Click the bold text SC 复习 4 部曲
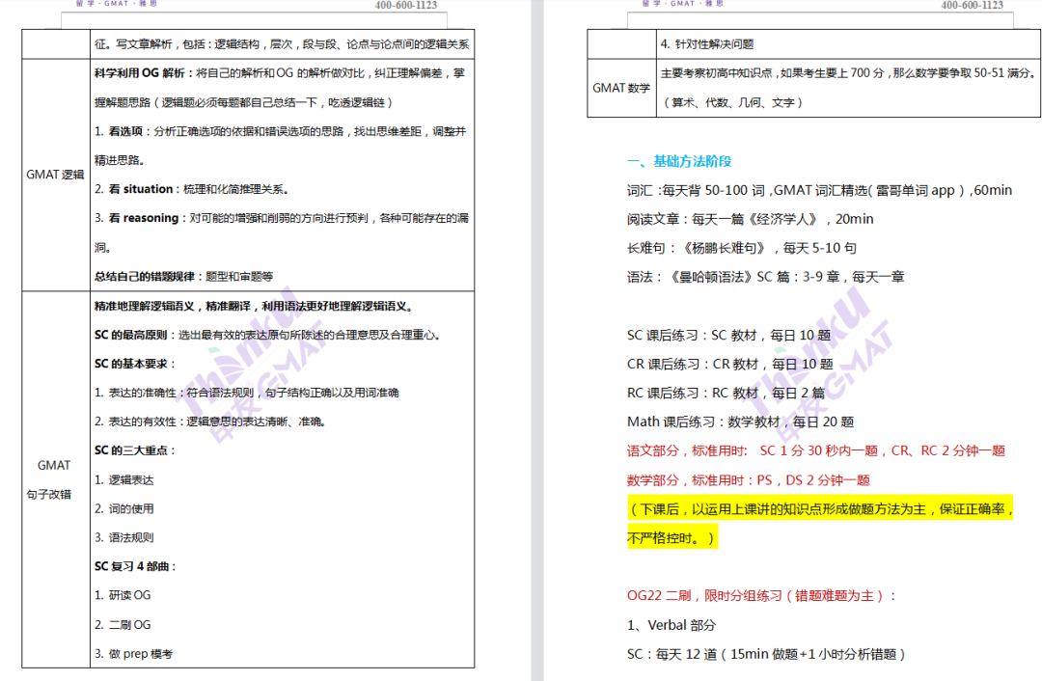The width and height of the screenshot is (1042, 681). [133, 566]
